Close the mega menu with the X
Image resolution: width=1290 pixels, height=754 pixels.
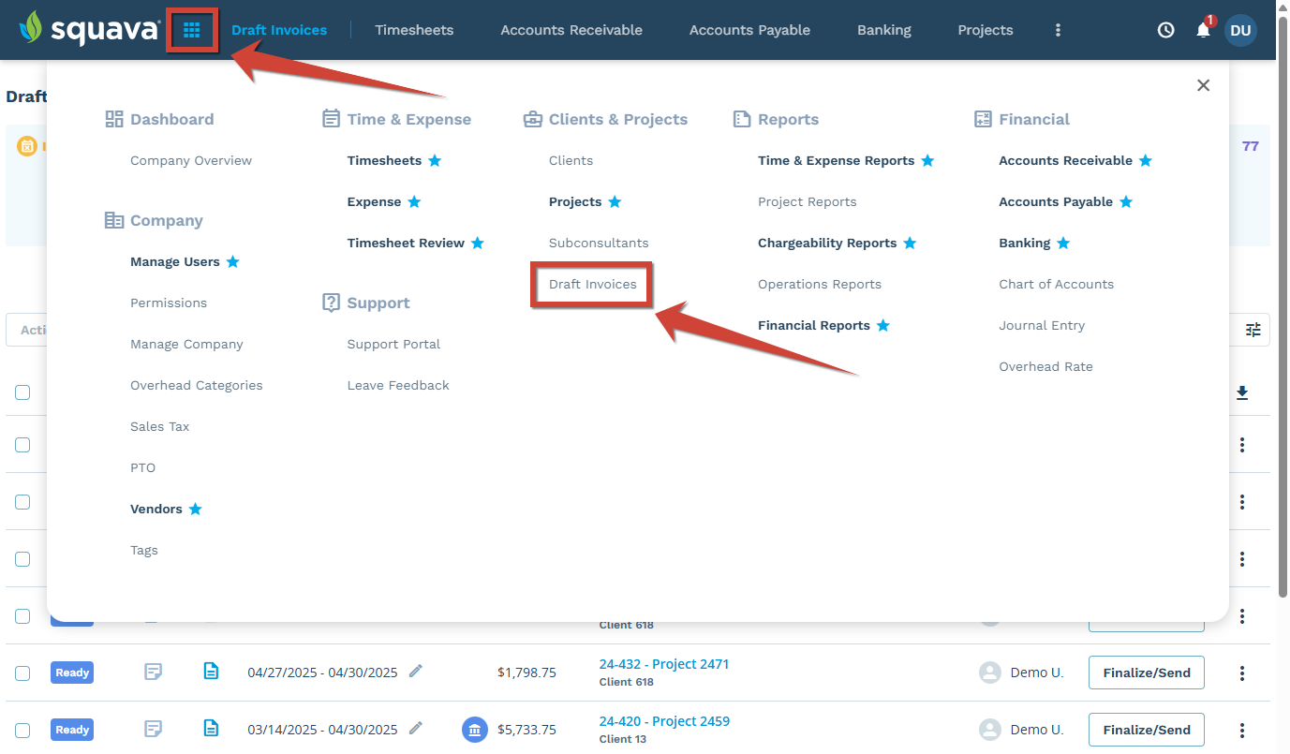pyautogui.click(x=1204, y=85)
